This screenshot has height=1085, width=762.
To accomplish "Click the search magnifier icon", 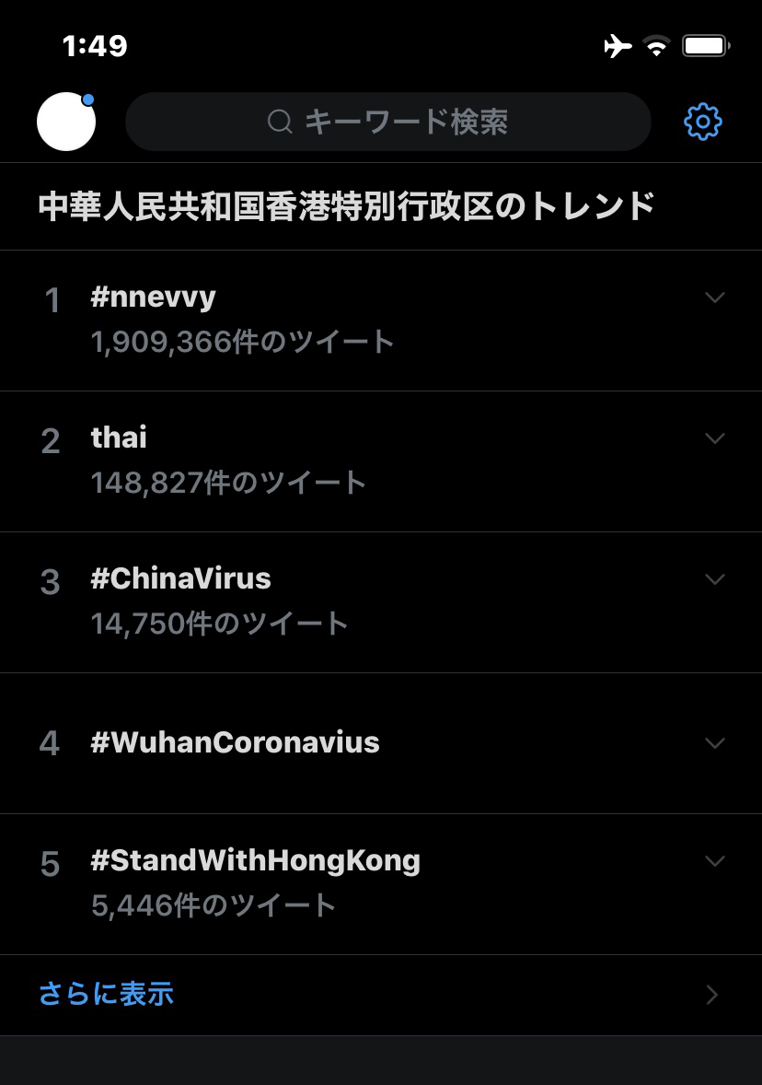I will pos(280,122).
